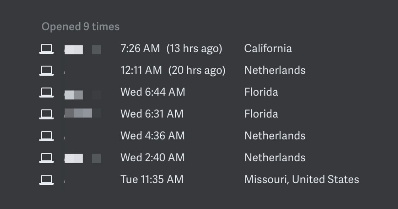Viewport: 398px width, 209px height.
Task: Click the Tue 11:35 AM timestamp
Action: click(152, 179)
